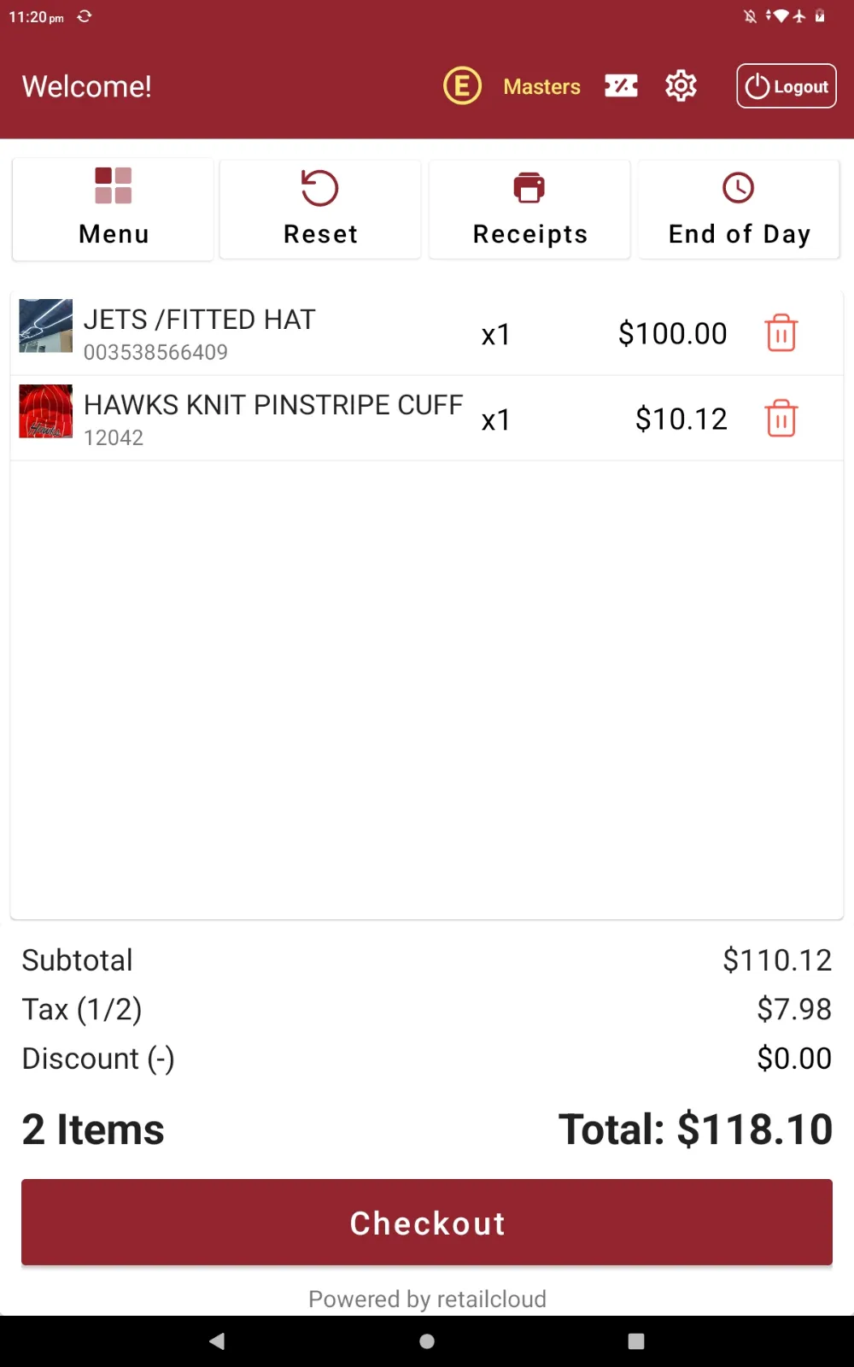Reset the current cart
Screen dimensions: 854x1367
point(320,208)
